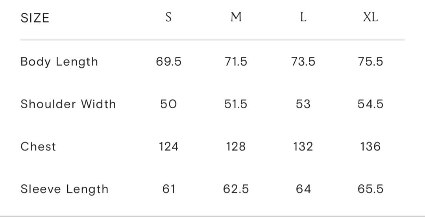Image resolution: width=425 pixels, height=217 pixels.
Task: Select chest value 136
Action: click(x=371, y=147)
